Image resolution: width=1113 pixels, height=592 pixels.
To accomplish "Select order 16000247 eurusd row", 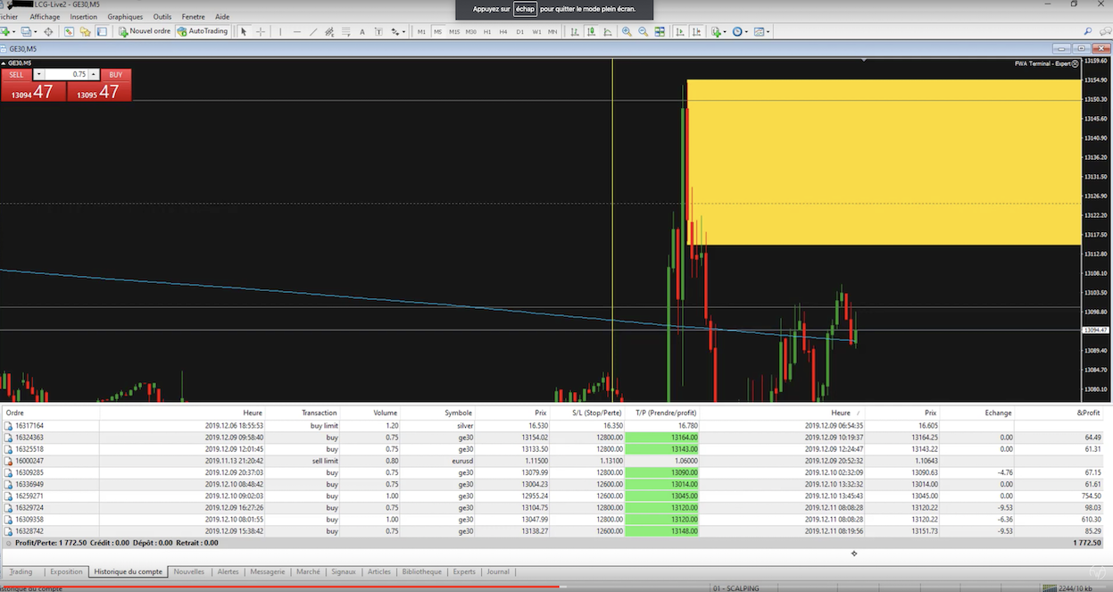I will 553,461.
